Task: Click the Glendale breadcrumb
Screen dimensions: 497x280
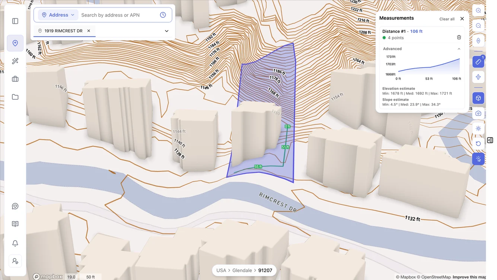Action: 242,270
